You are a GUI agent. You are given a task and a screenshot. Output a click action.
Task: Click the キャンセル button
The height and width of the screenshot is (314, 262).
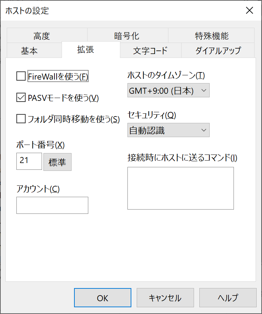(165, 298)
